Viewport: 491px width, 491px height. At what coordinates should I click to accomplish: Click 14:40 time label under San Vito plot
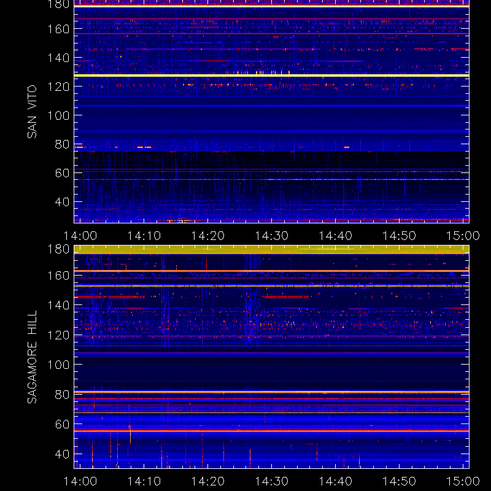(335, 236)
